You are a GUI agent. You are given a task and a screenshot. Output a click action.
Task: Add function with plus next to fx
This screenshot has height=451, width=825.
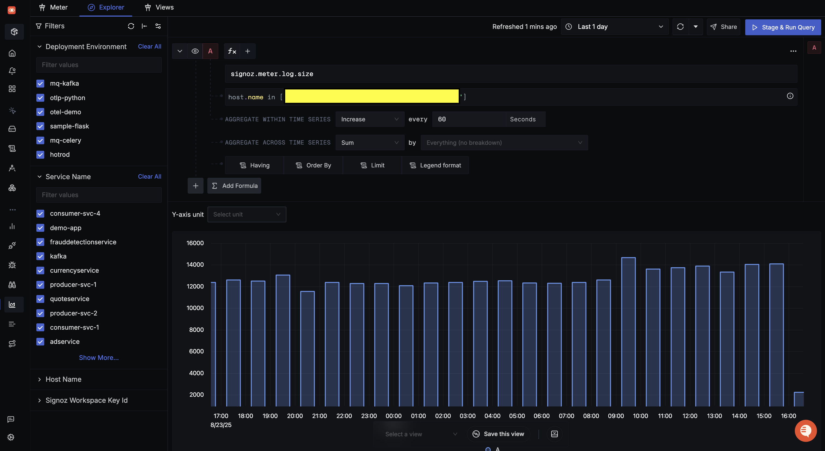[x=247, y=51]
